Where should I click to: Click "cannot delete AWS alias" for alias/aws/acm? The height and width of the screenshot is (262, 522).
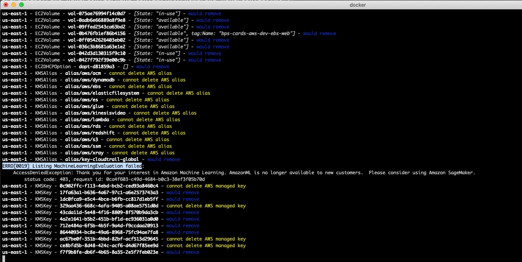(x=141, y=73)
